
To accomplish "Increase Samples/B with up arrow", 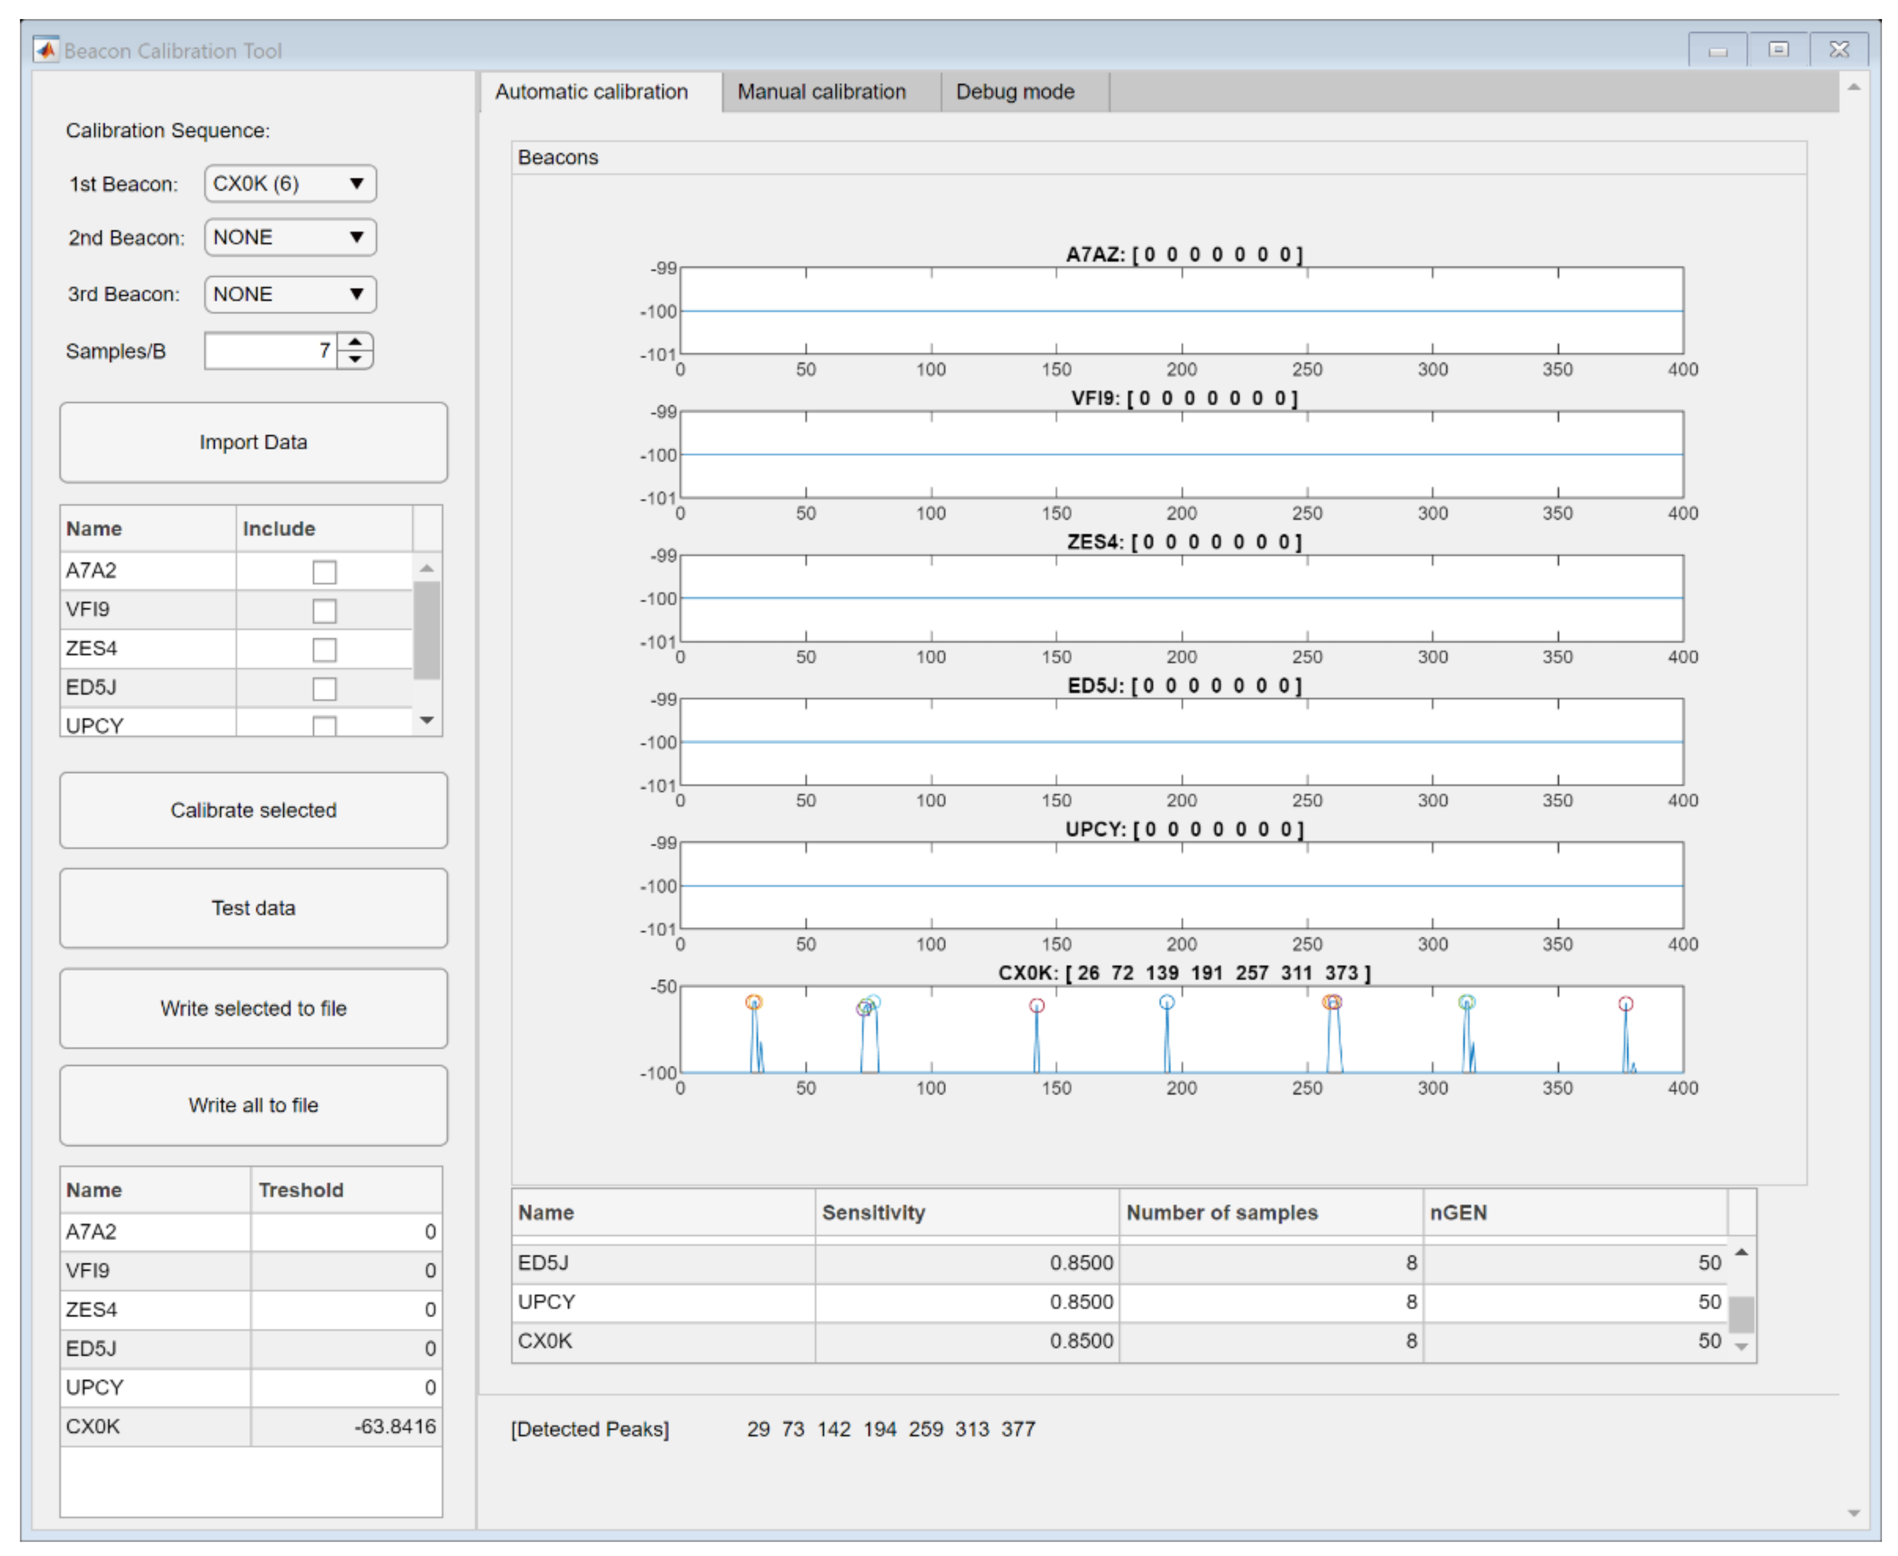I will point(355,343).
